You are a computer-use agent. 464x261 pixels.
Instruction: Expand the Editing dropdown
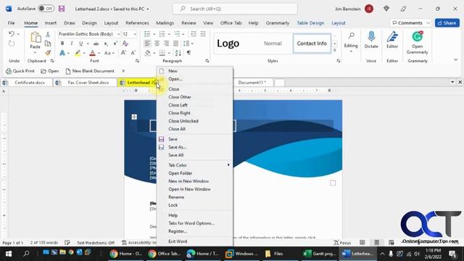351,51
